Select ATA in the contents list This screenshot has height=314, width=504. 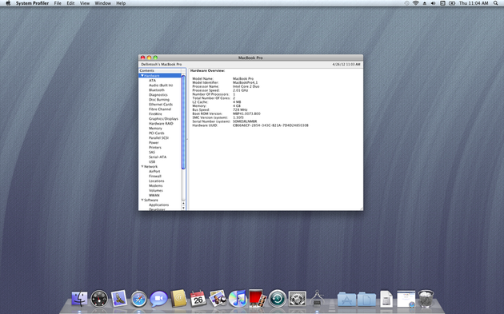coord(152,81)
